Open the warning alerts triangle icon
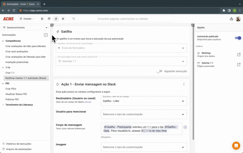 coord(231,19)
